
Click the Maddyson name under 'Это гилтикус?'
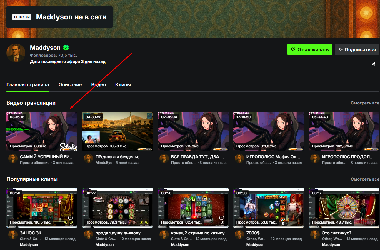pyautogui.click(x=331, y=245)
